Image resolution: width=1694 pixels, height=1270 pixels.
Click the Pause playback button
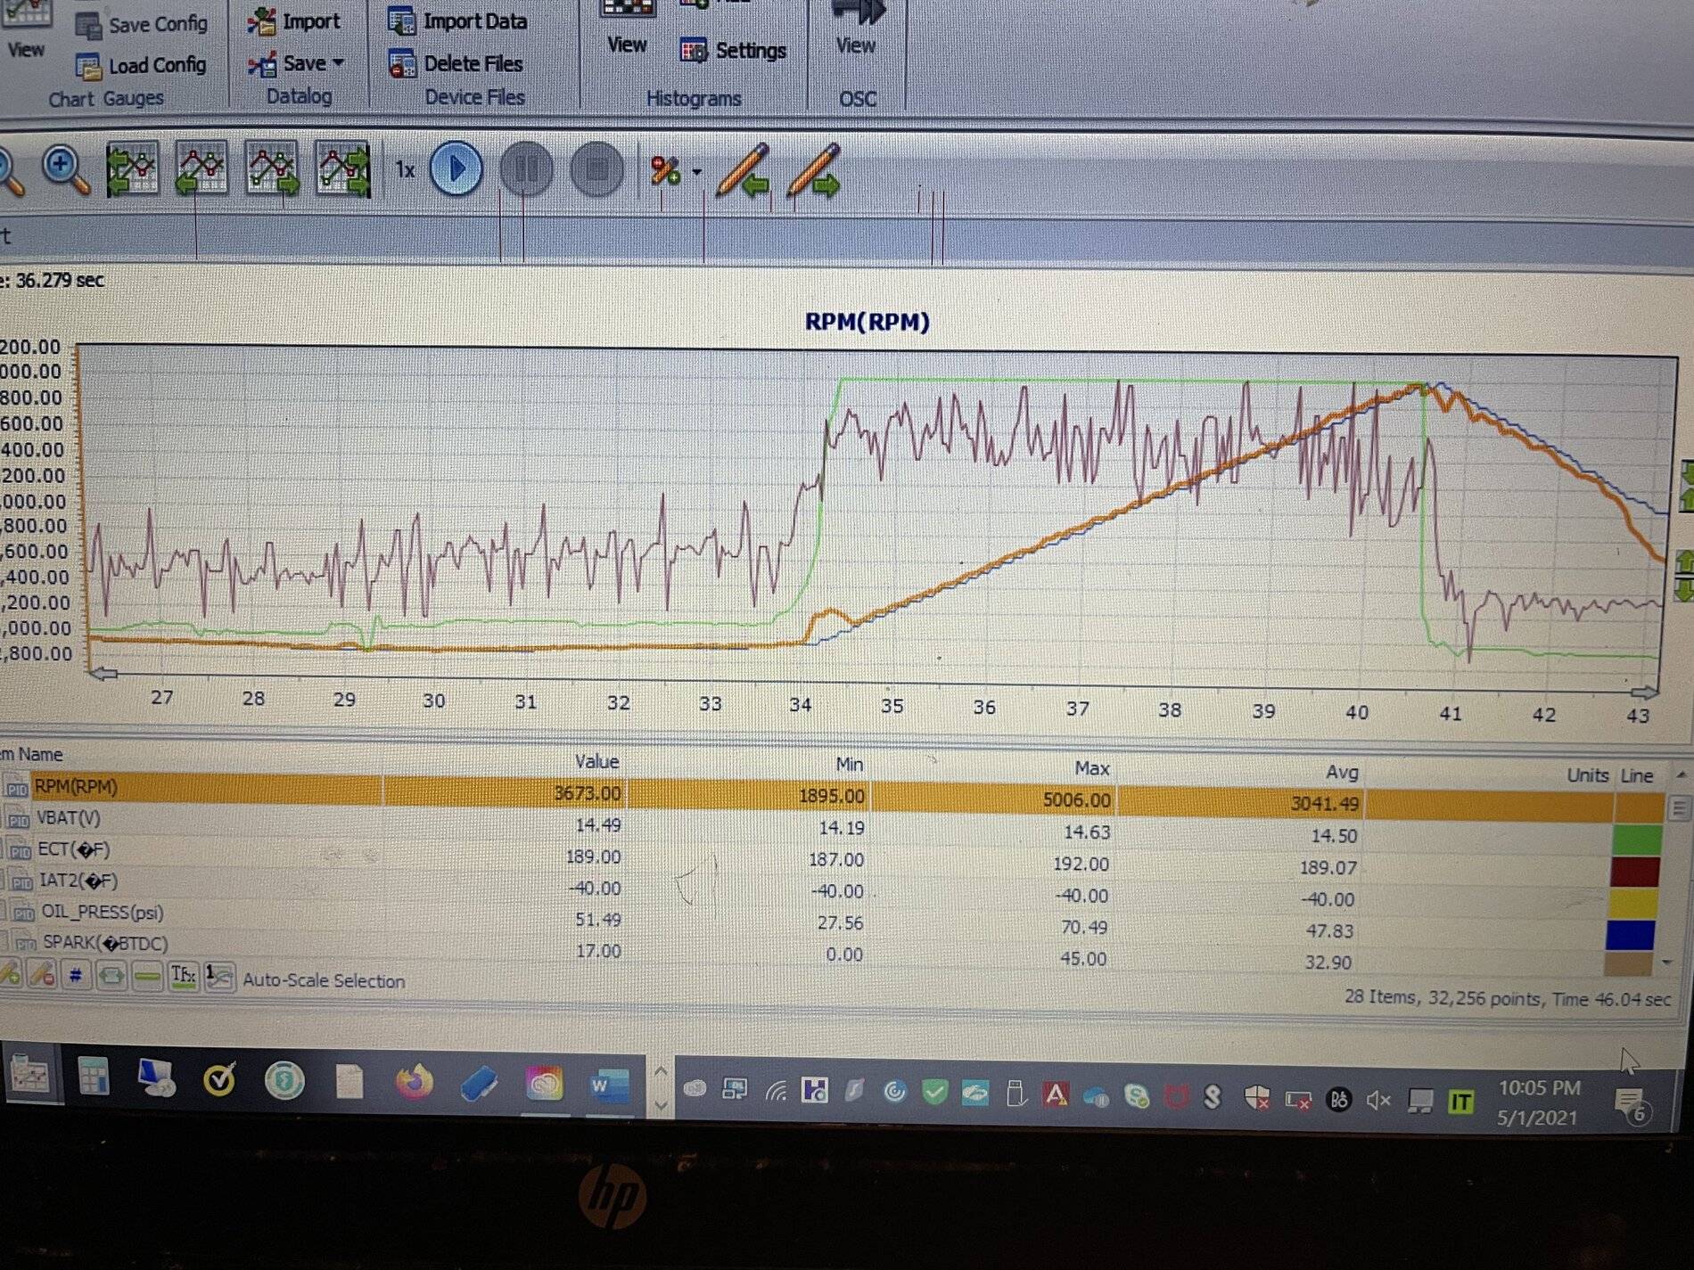click(x=526, y=168)
